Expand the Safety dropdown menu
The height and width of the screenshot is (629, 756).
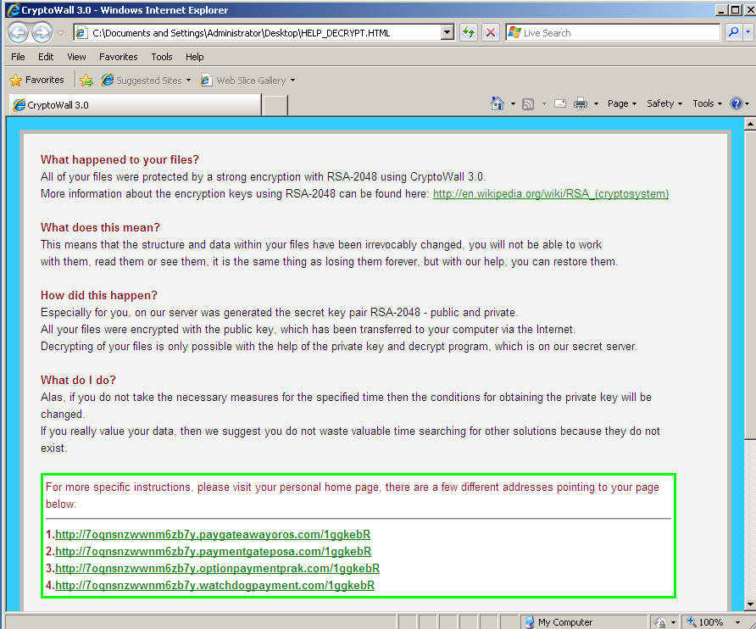(x=664, y=103)
